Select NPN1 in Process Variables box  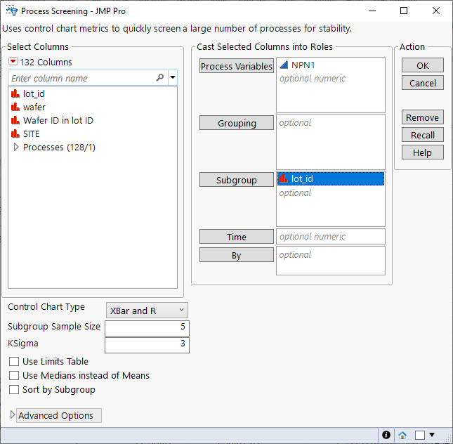coord(303,65)
